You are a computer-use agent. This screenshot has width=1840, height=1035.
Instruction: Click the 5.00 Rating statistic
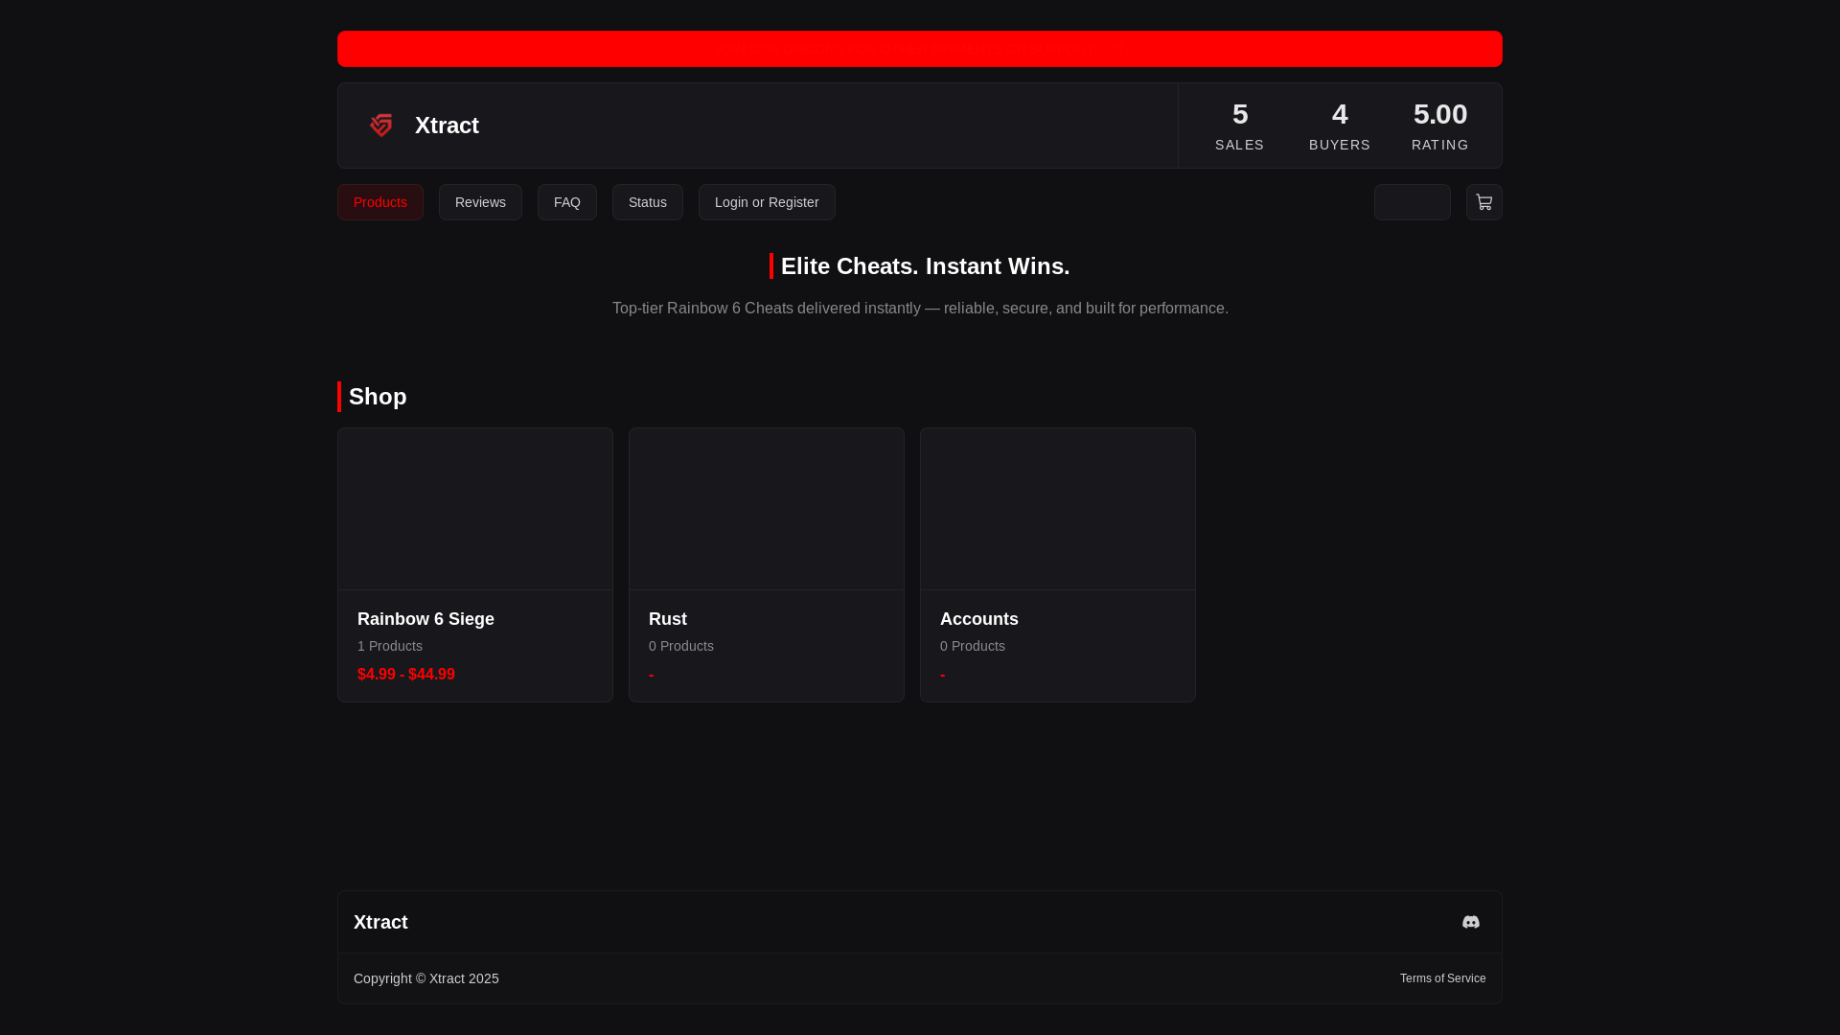(1440, 126)
